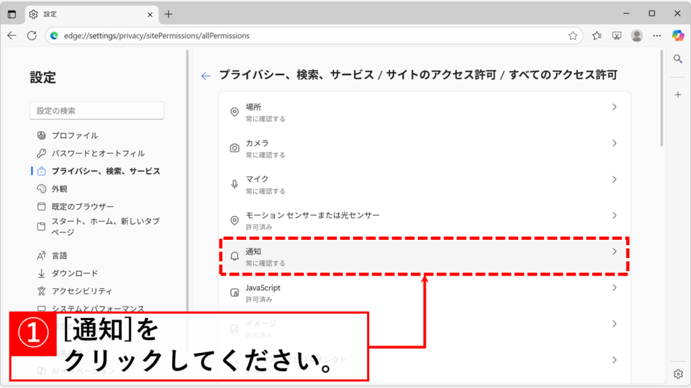Expand the モーション センサー row chevron
Image resolution: width=691 pixels, height=388 pixels.
point(614,215)
